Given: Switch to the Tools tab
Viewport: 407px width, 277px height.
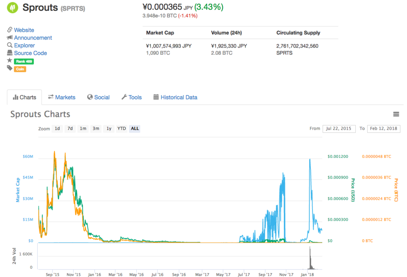Looking at the screenshot, I should (x=132, y=97).
